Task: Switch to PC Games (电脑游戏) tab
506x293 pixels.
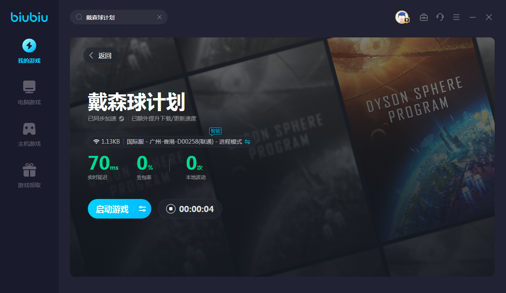Action: (x=29, y=93)
